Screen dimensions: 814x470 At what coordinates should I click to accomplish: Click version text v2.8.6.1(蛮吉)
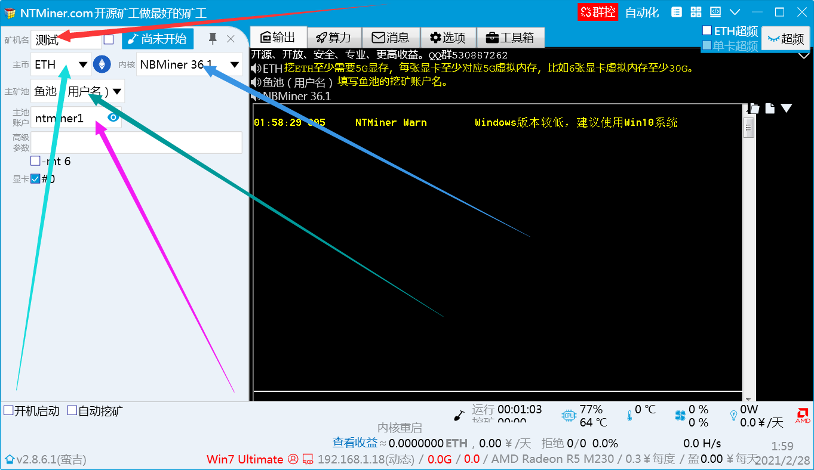pyautogui.click(x=51, y=460)
